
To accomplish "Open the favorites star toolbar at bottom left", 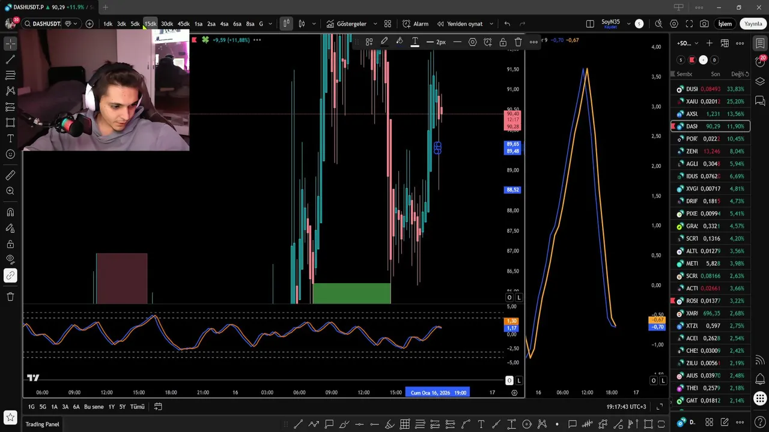I will click(x=10, y=417).
